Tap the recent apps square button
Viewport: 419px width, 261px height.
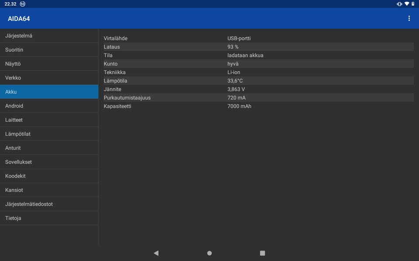[x=262, y=253]
